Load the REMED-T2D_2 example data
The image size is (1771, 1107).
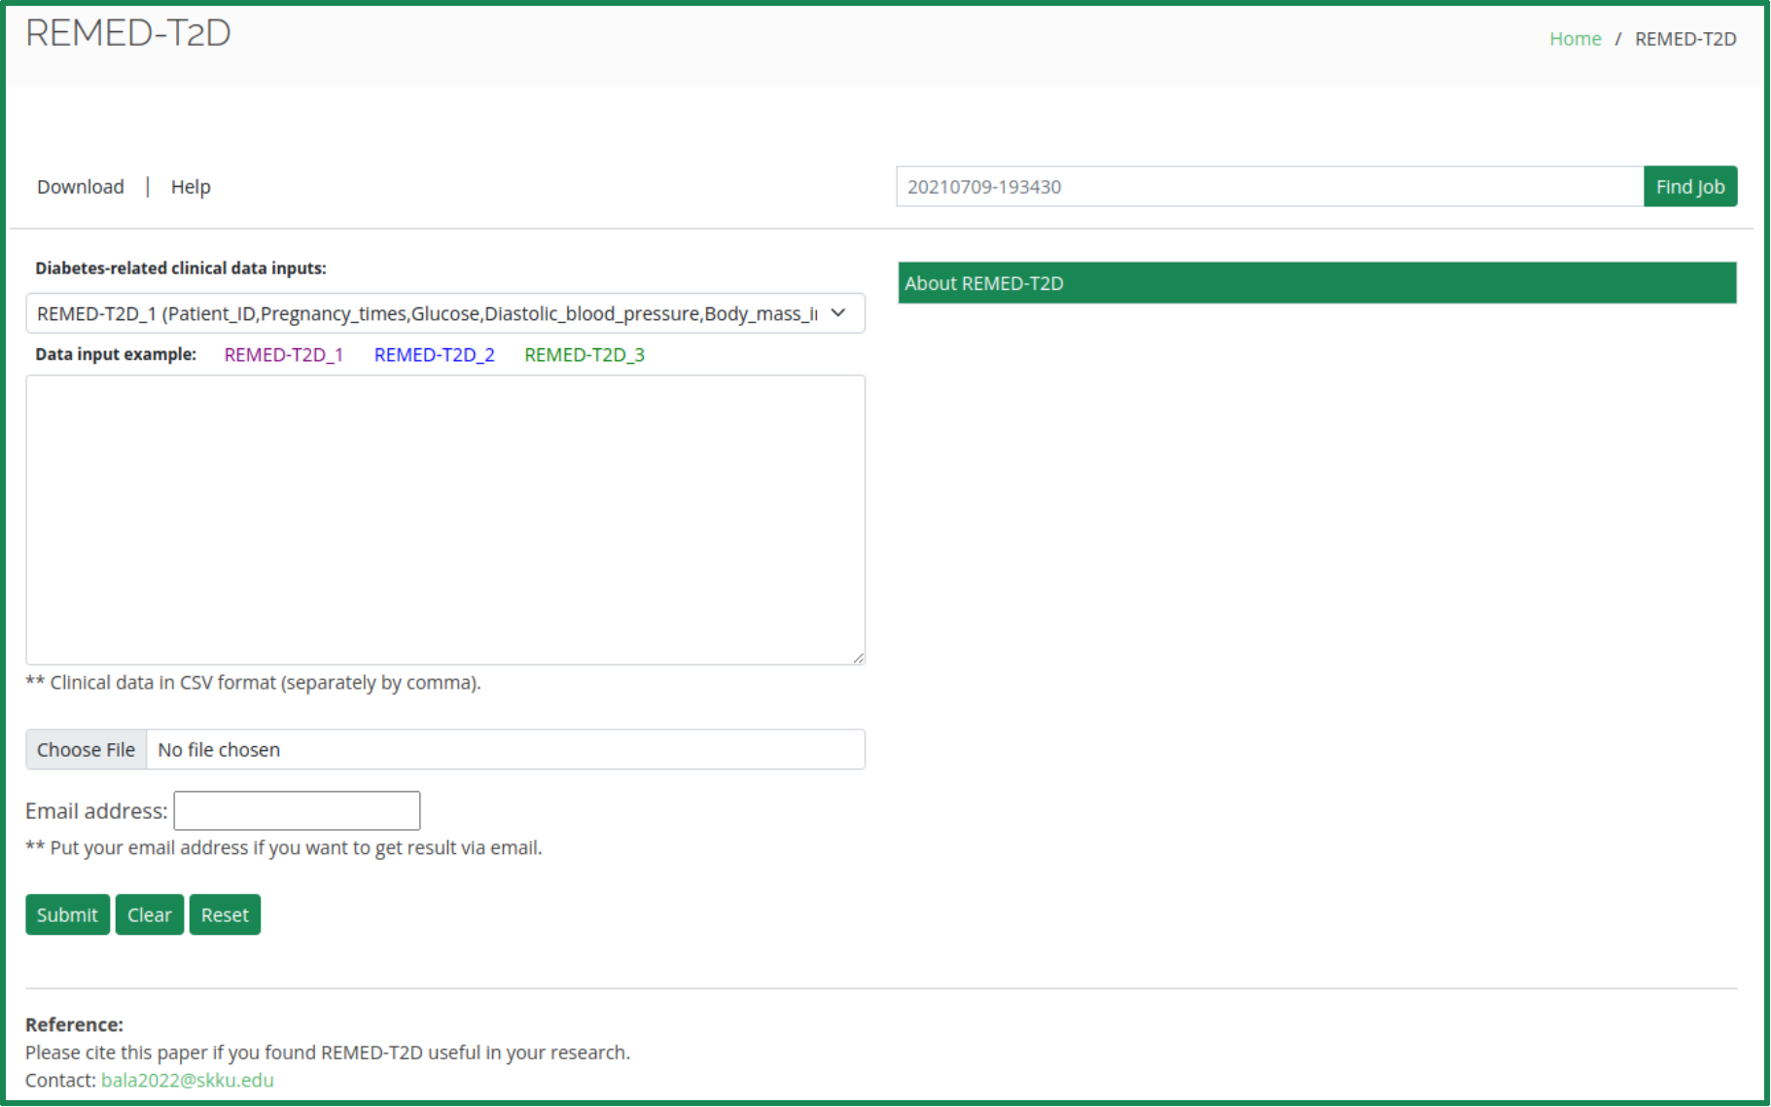coord(434,355)
